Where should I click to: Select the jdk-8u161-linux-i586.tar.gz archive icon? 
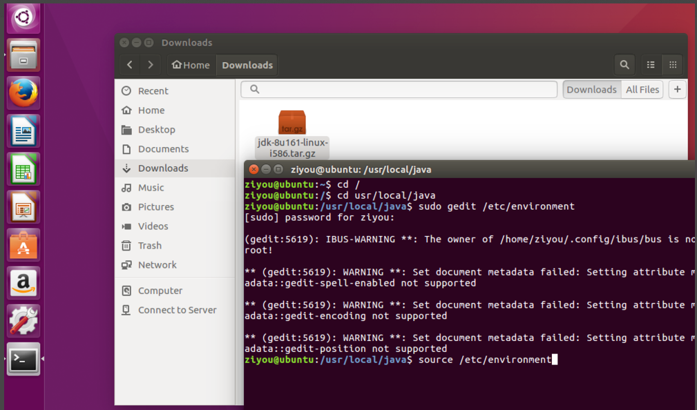pos(292,122)
